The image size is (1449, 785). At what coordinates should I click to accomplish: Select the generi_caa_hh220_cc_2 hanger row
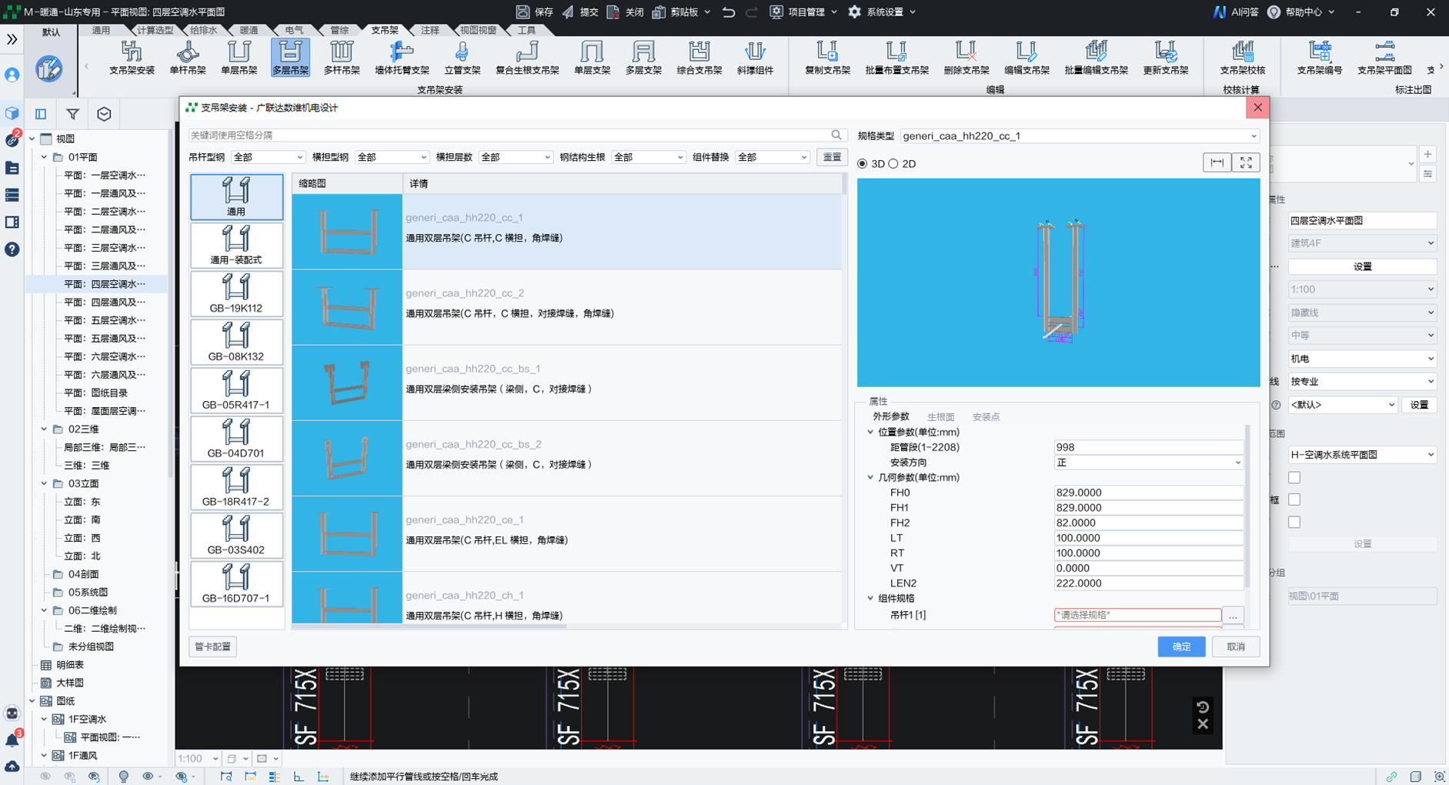[x=566, y=307]
